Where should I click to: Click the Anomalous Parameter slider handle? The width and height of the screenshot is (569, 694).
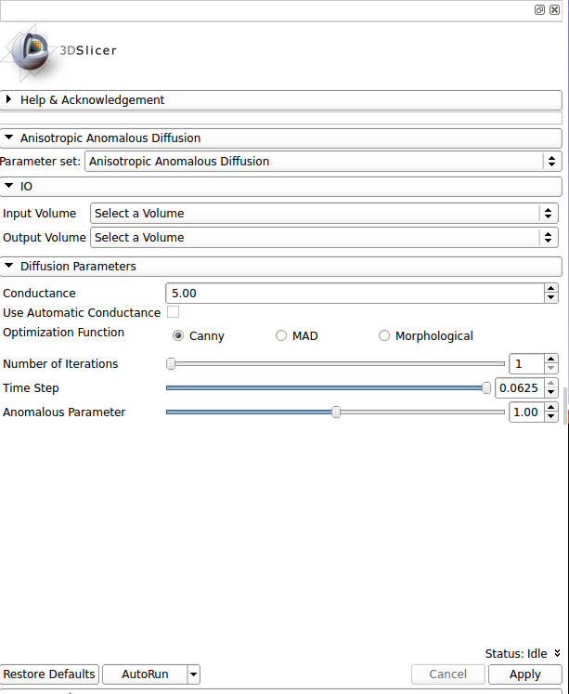point(336,412)
